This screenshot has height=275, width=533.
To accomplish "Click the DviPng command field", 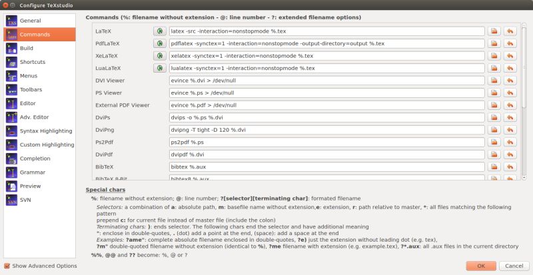I will [x=327, y=130].
